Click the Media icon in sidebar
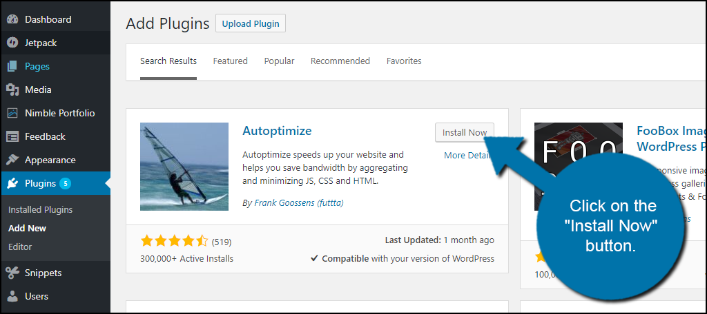This screenshot has height=314, width=707. click(12, 90)
